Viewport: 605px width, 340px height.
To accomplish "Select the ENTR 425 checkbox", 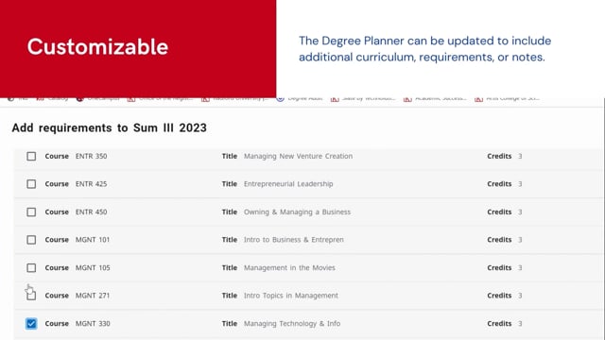I will coord(31,184).
